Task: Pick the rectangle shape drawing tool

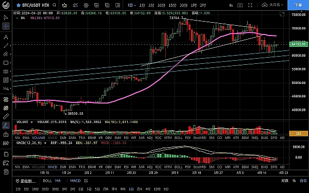Action: [x=6, y=63]
